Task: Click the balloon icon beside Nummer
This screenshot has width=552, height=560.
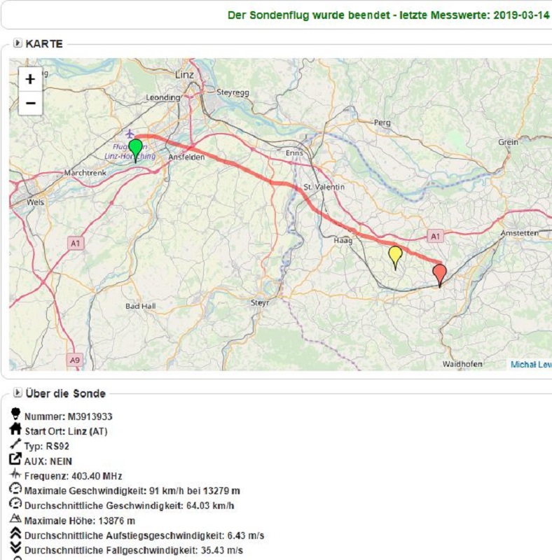Action: click(x=15, y=414)
